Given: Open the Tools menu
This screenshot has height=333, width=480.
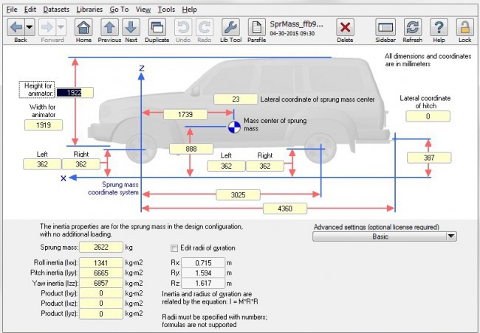Looking at the screenshot, I should point(166,10).
